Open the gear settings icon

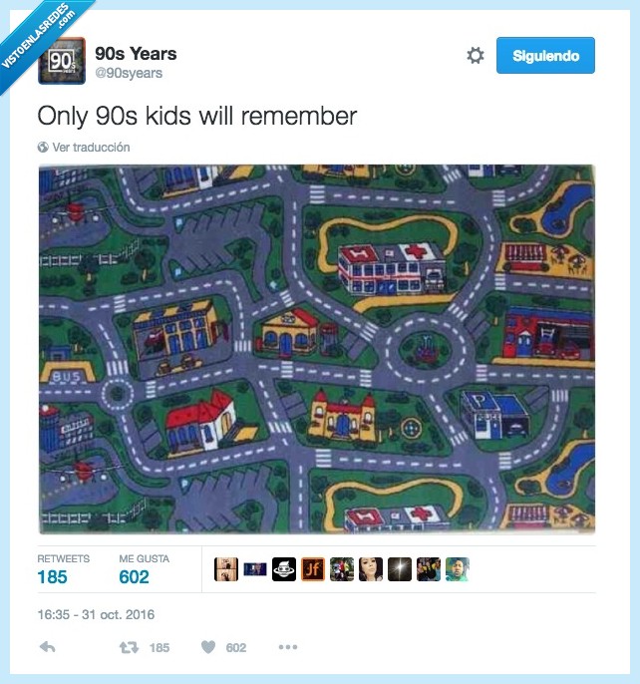click(x=476, y=56)
